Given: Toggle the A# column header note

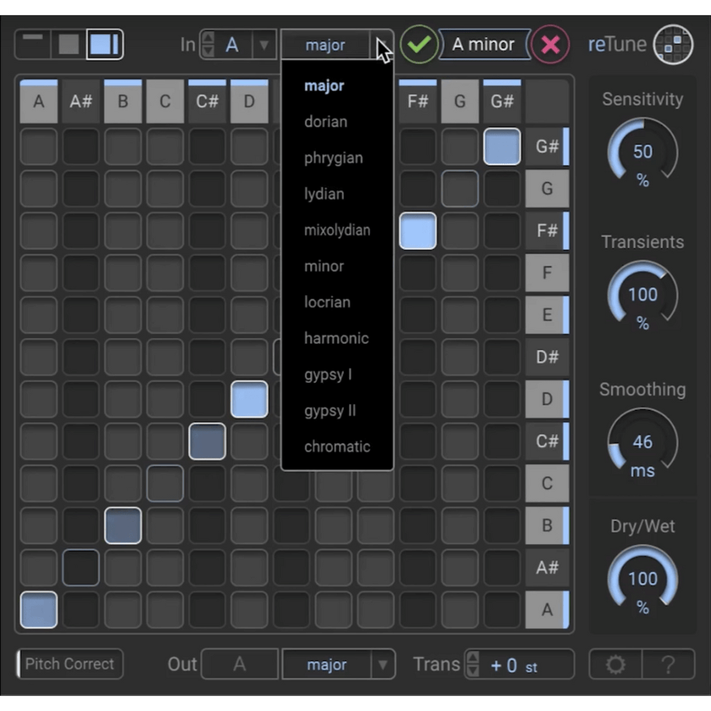Looking at the screenshot, I should point(81,101).
